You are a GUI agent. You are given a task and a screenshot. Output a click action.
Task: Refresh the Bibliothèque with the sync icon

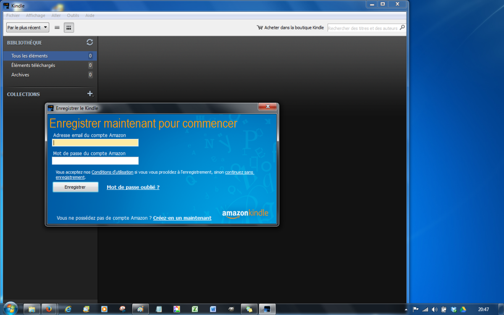click(90, 42)
